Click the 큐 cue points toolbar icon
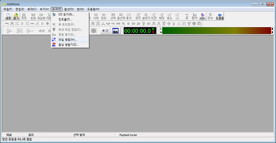This screenshot has height=143, width=276. coord(187,16)
